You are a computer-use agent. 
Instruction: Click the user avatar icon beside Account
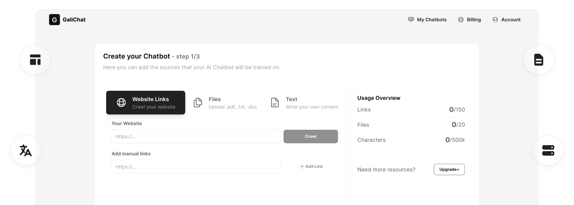tap(495, 20)
